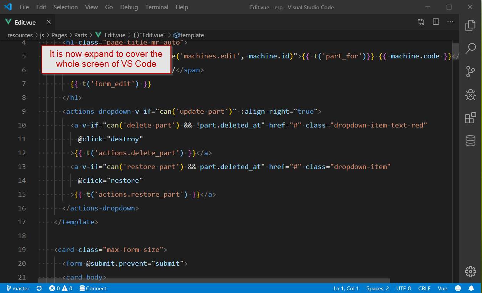Open the View menu
482x293 pixels.
click(x=91, y=7)
